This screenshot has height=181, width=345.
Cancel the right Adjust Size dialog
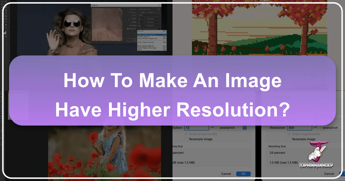click(329, 174)
